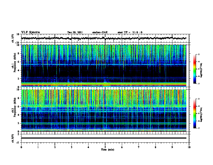Click the '8' kHz tick of ch.1 spectrogram
The image size is (213, 165).
19,53
